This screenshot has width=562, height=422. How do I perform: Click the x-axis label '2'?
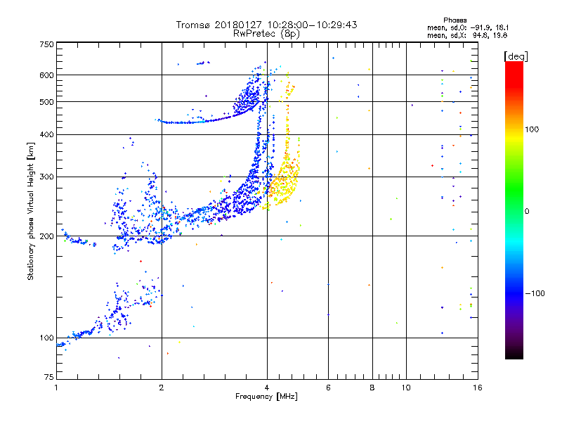pos(162,388)
